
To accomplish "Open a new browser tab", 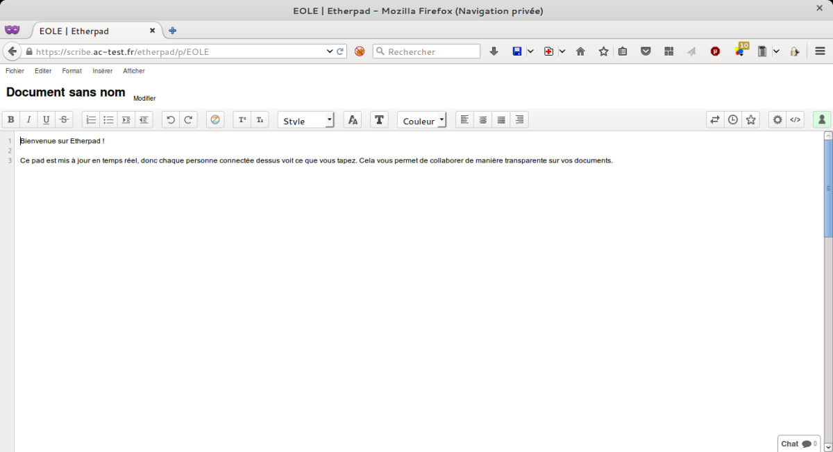I will pyautogui.click(x=173, y=31).
